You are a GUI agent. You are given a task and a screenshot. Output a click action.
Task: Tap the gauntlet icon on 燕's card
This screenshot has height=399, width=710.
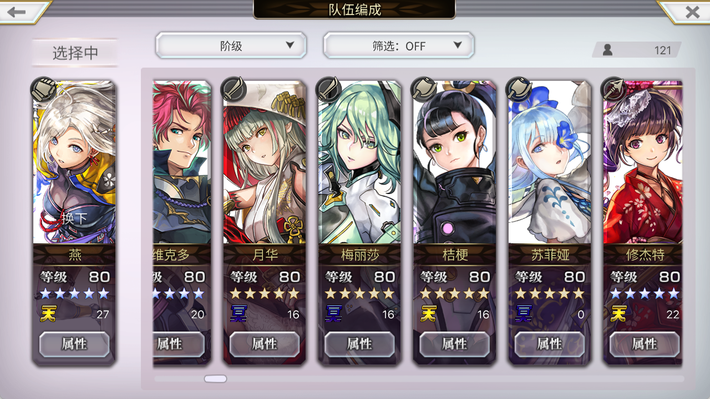pos(43,90)
